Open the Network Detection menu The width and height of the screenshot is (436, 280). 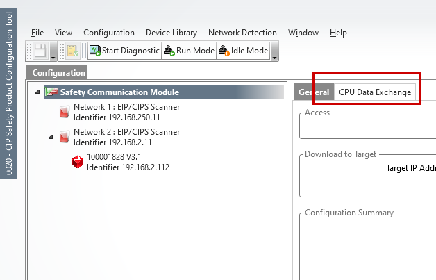coord(242,33)
